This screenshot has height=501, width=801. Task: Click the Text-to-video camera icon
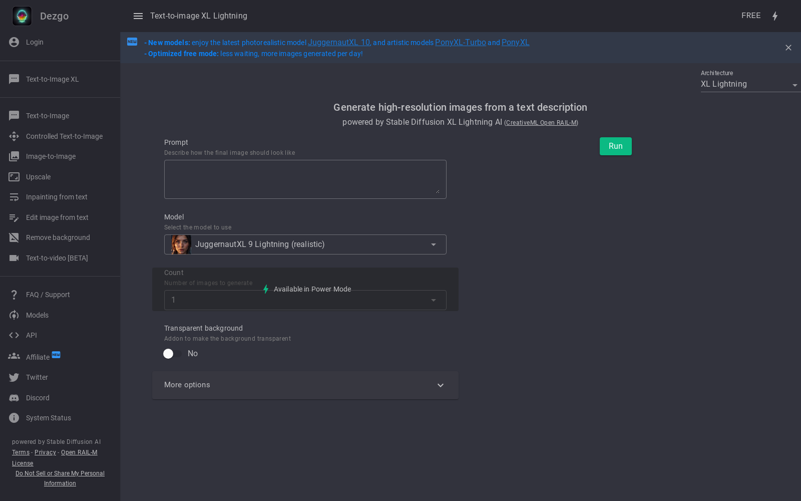coord(14,258)
